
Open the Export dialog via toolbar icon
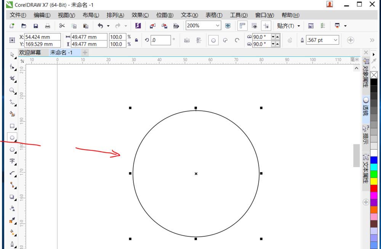click(164, 26)
